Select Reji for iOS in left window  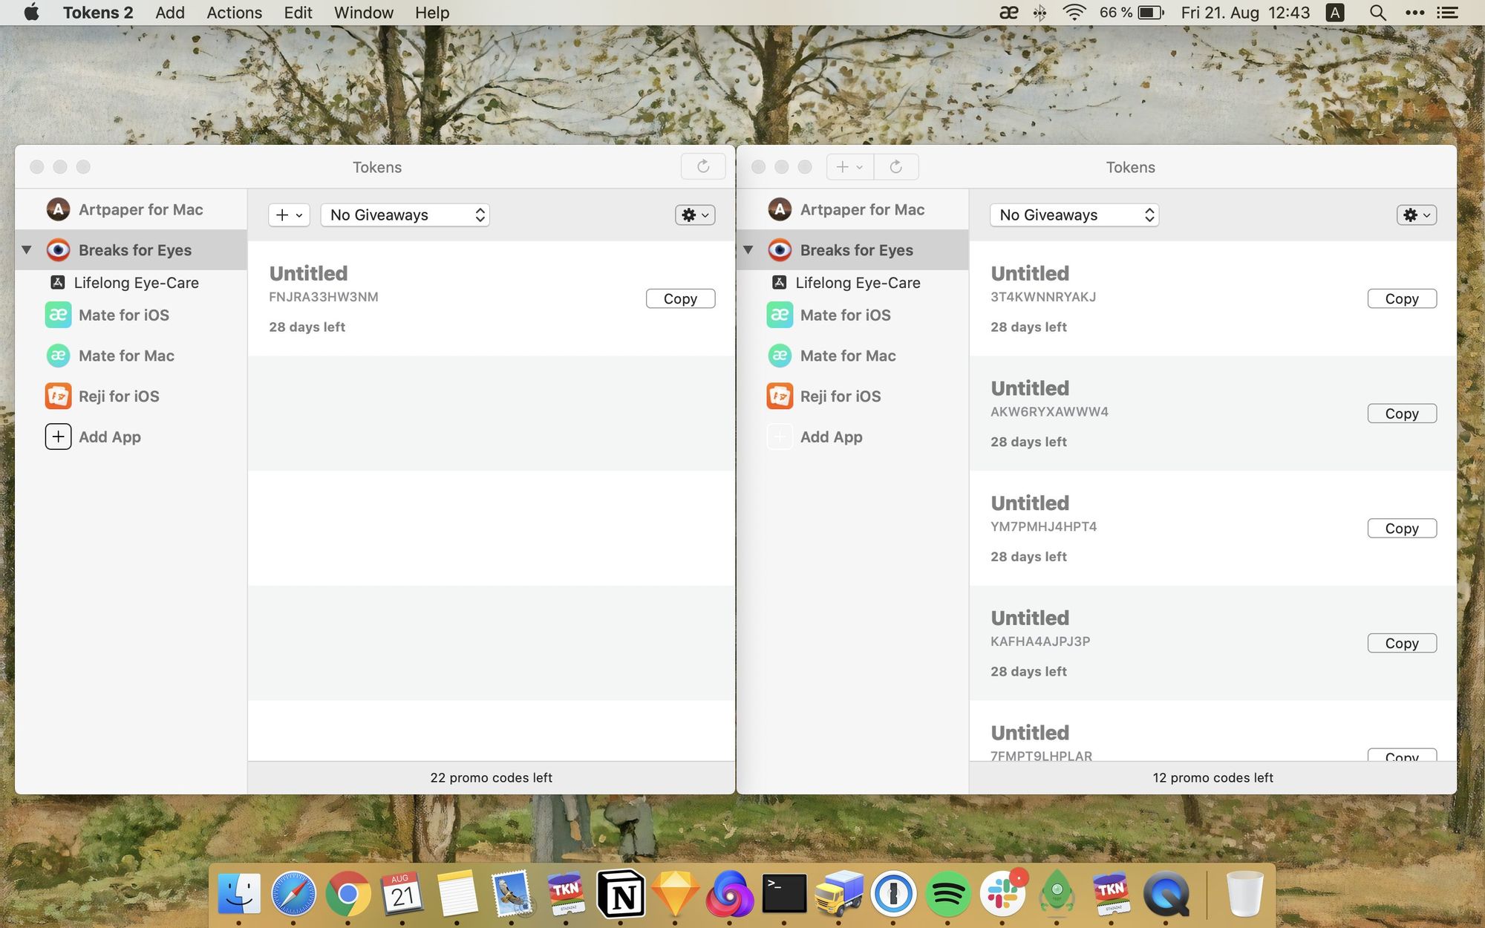131,396
